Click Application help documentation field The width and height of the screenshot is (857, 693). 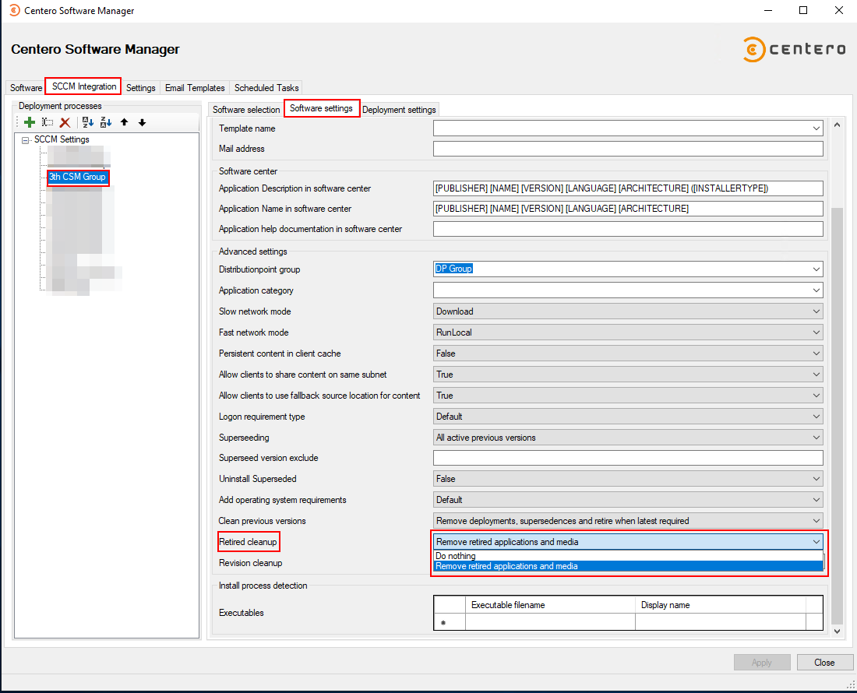[x=628, y=229]
